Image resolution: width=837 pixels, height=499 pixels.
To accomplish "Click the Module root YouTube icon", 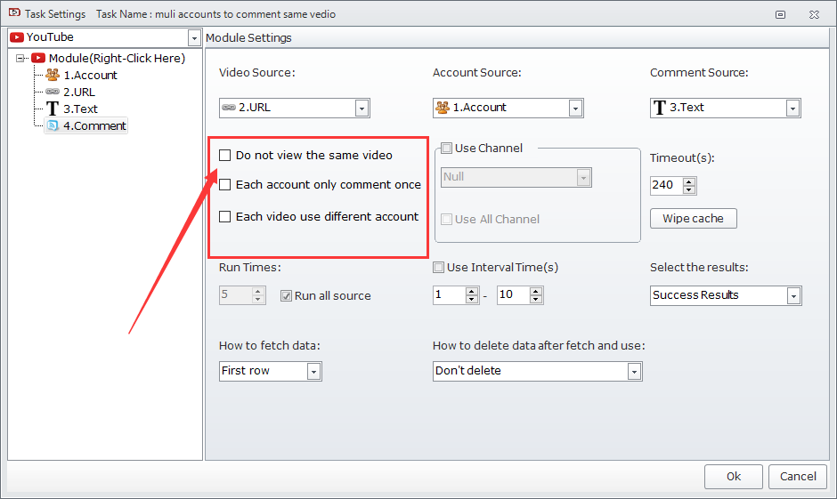I will point(38,59).
